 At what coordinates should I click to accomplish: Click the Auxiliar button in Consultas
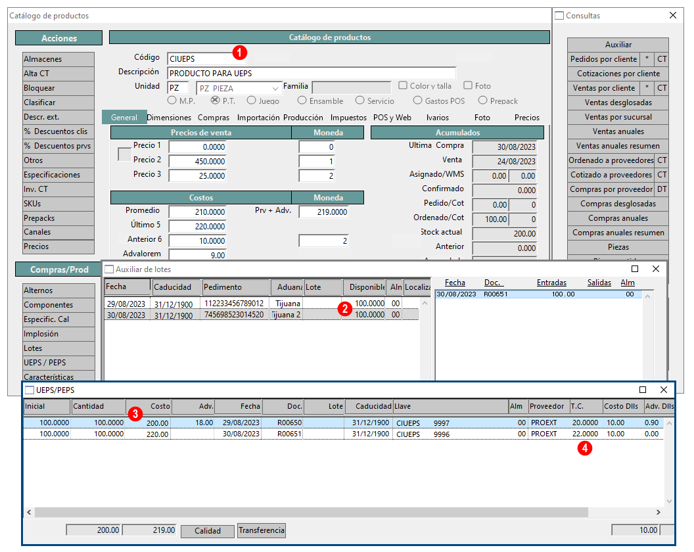(x=618, y=45)
